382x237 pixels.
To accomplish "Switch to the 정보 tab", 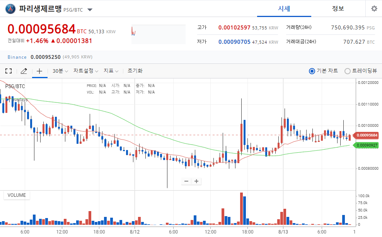I will 338,9.
